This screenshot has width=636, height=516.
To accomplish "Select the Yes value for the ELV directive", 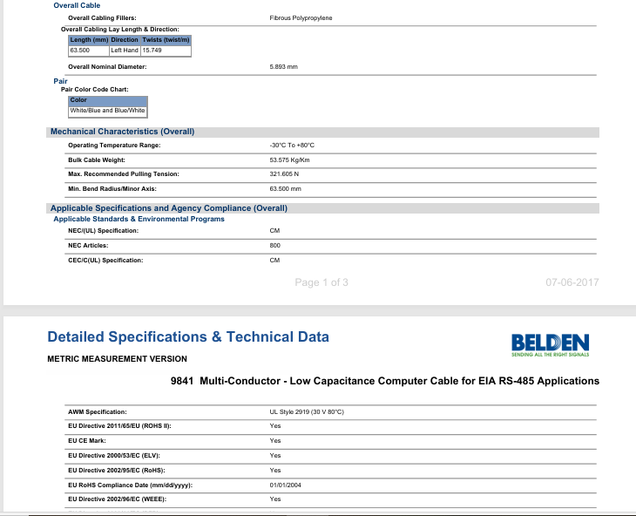I will coord(275,456).
